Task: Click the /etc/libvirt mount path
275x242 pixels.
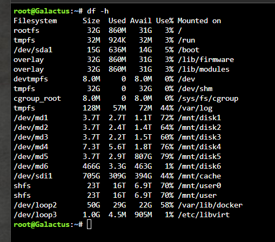Action: [x=204, y=215]
